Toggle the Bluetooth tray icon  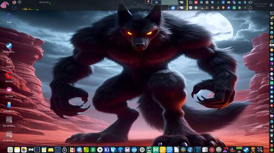click(x=245, y=2)
